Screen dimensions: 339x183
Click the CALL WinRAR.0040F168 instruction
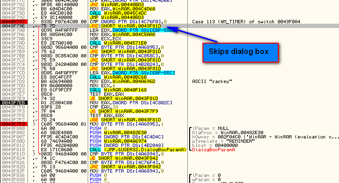[118, 90]
